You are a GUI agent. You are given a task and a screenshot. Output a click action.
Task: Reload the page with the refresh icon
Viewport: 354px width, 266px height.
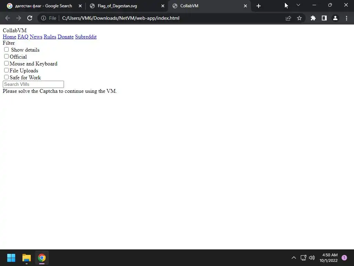30,18
